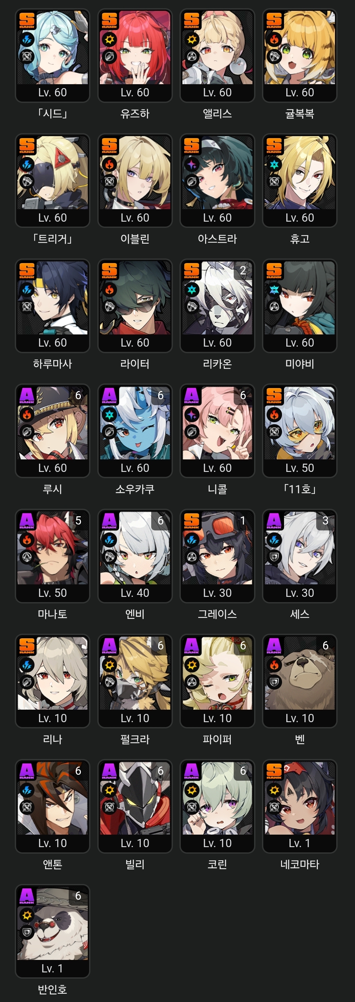
Task: Click the electric attribute icon on 세스
Action: pos(274,540)
